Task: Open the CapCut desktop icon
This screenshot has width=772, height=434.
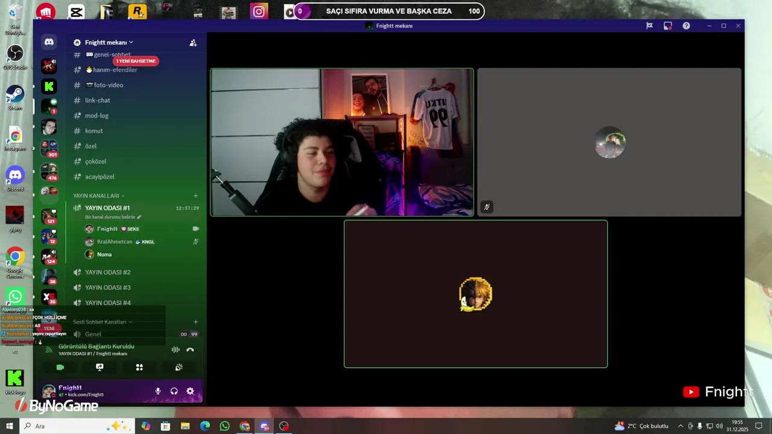Action: point(76,11)
